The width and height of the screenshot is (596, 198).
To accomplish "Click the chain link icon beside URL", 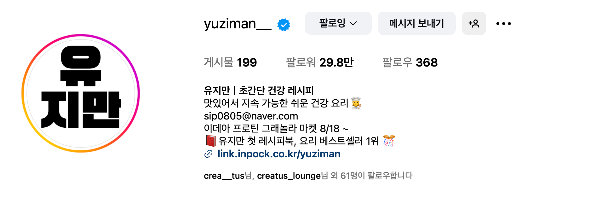I will pyautogui.click(x=208, y=154).
